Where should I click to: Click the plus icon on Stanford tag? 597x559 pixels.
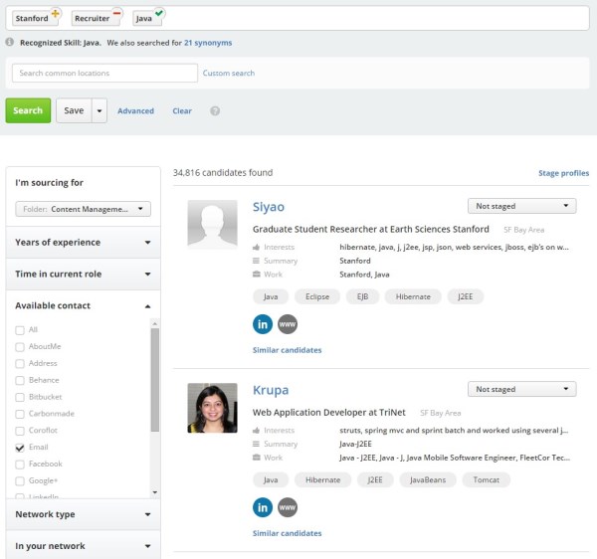coord(56,14)
